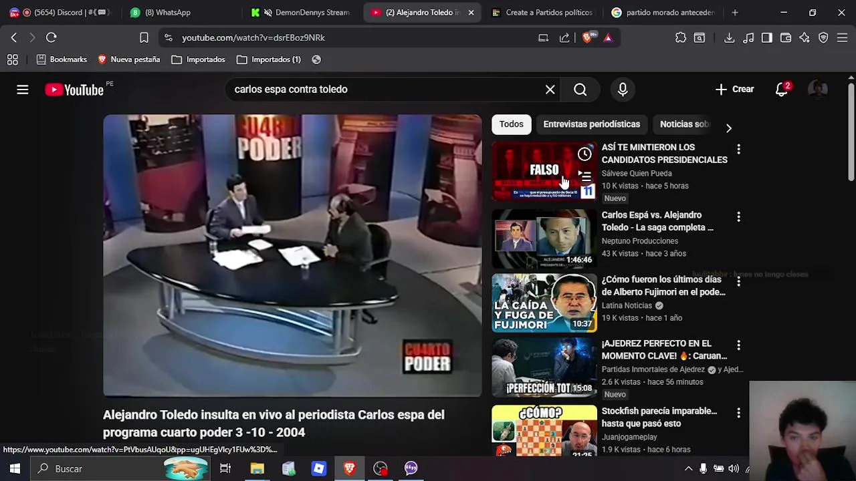The width and height of the screenshot is (856, 481).
Task: Add ASÍ TE MINTIERON video to Watch later
Action: coord(584,154)
